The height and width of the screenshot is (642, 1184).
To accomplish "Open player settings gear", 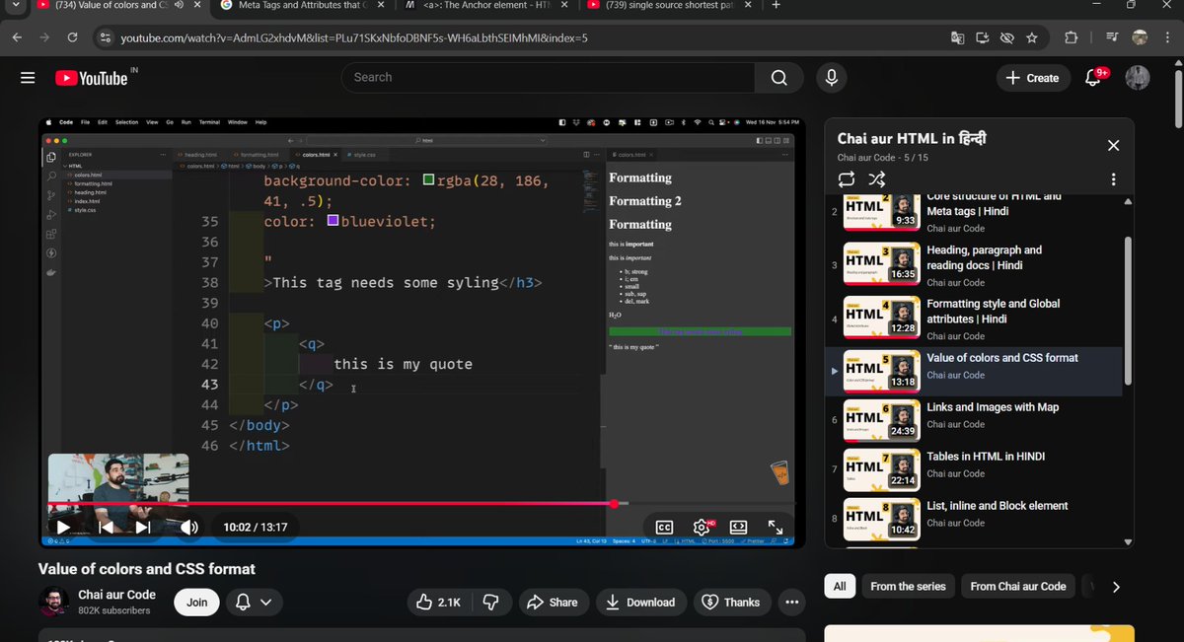I will (x=701, y=527).
